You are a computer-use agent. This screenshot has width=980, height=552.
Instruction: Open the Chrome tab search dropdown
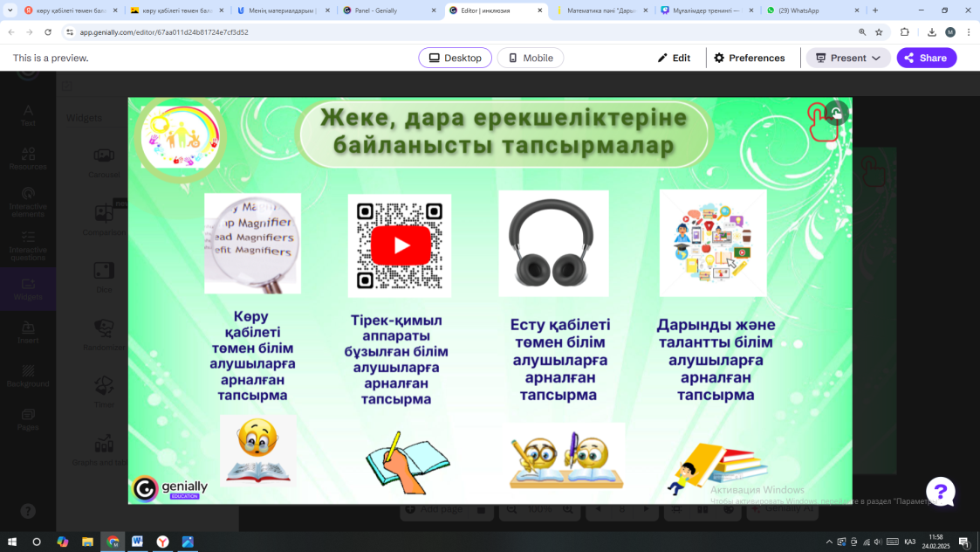pyautogui.click(x=10, y=10)
